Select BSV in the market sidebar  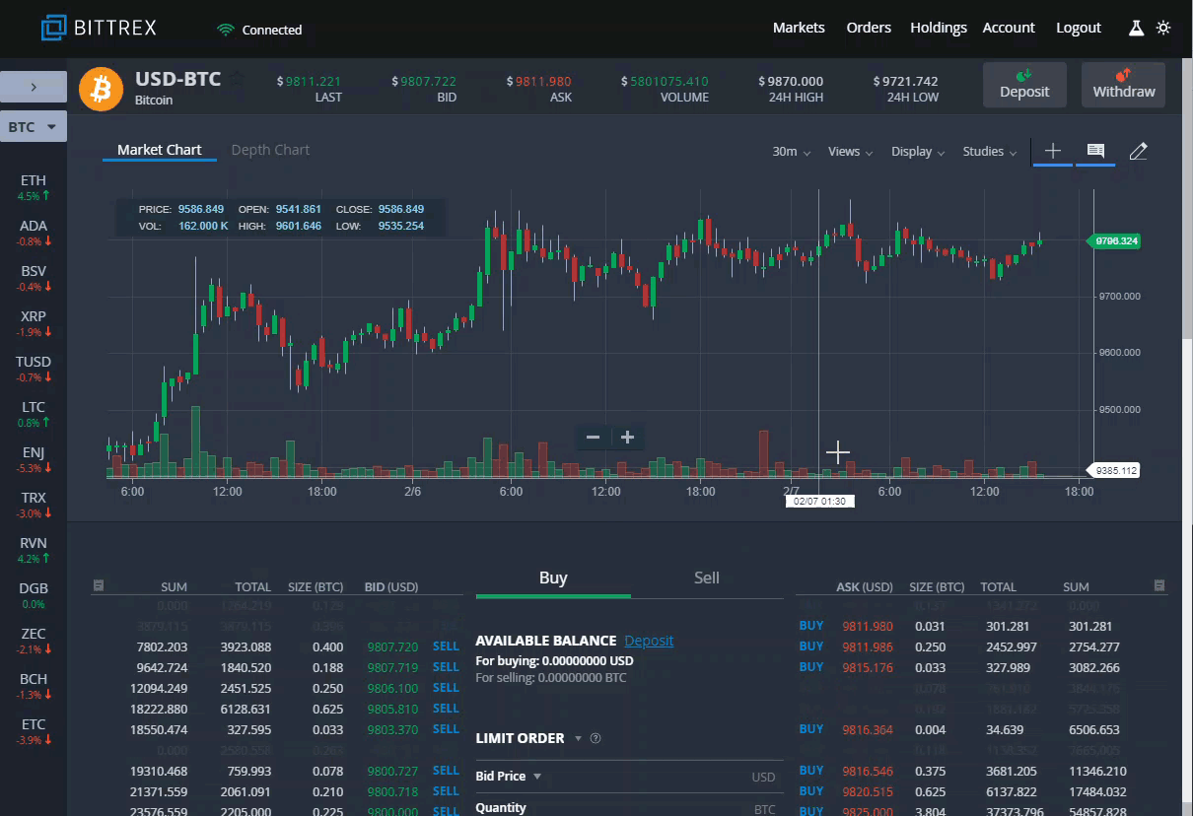point(34,278)
